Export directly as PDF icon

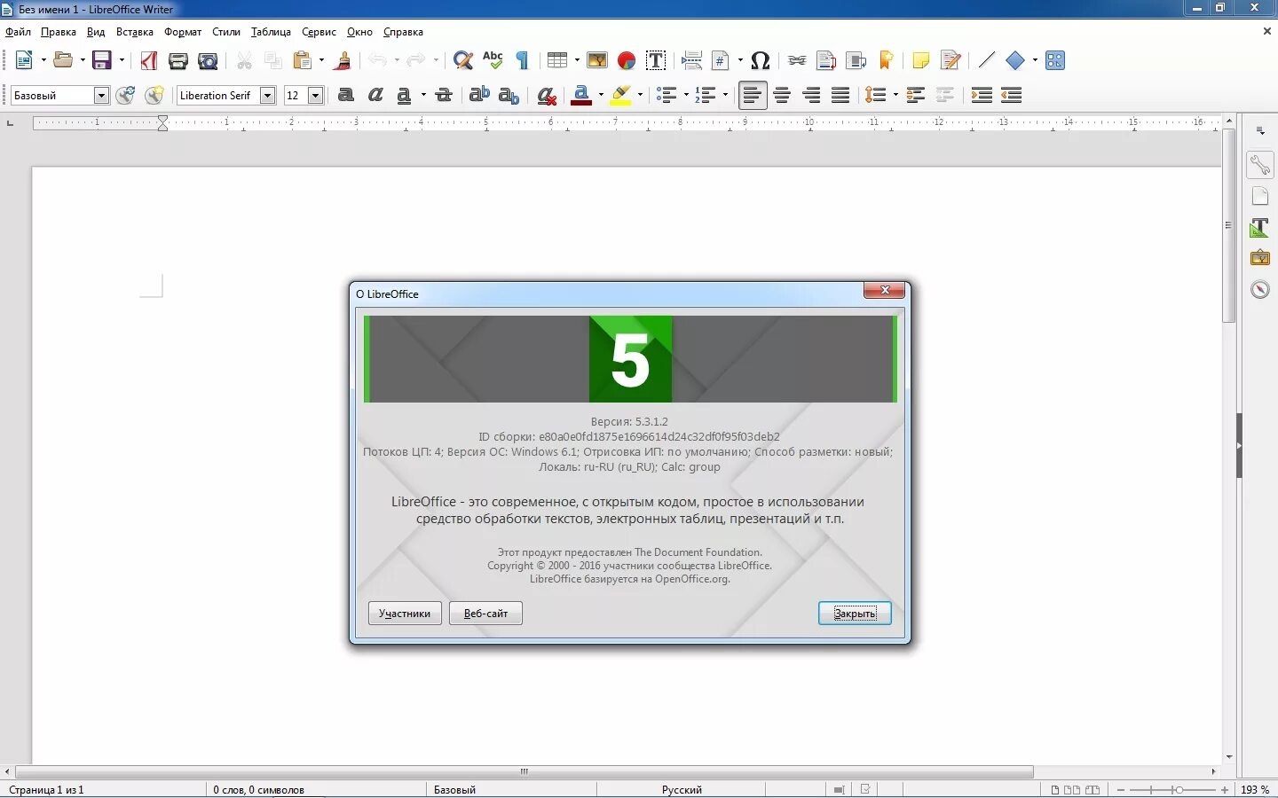click(149, 60)
